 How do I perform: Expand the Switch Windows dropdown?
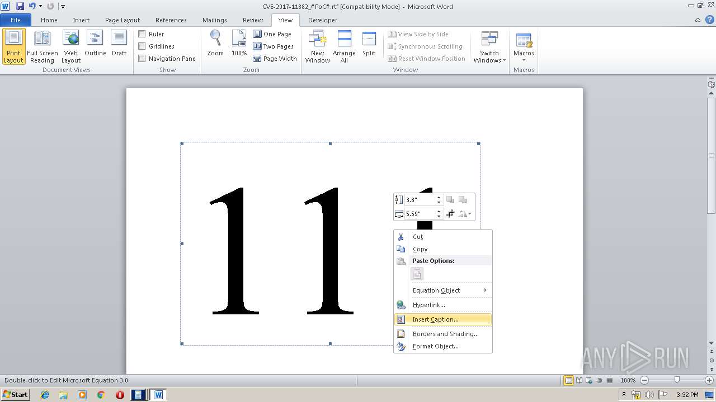(x=489, y=47)
